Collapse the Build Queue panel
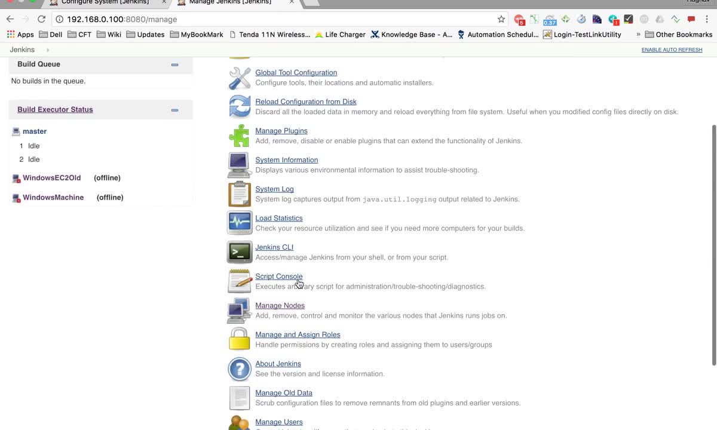The image size is (717, 430). [x=174, y=64]
